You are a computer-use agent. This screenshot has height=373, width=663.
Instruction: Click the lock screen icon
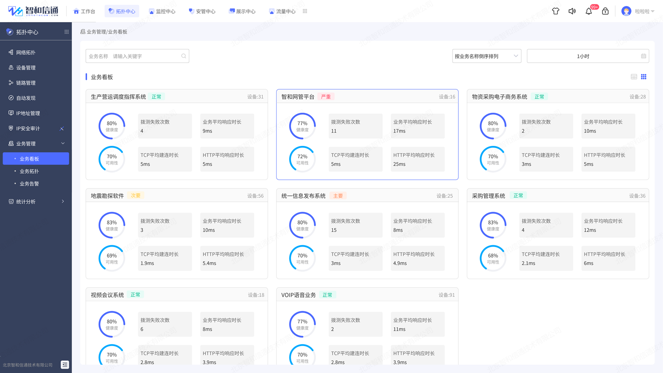click(605, 11)
